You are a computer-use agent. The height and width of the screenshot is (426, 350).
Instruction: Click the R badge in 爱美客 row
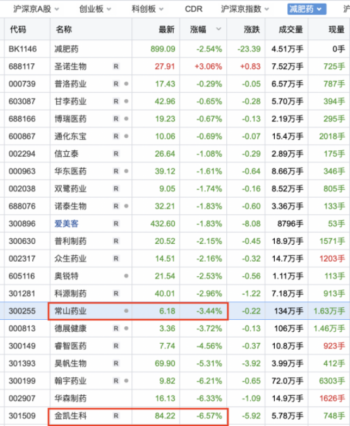tap(116, 224)
